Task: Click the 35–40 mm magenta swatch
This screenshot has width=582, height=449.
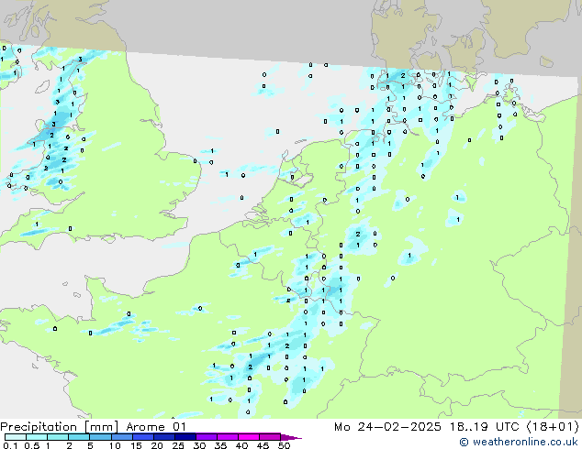Action: pyautogui.click(x=227, y=437)
